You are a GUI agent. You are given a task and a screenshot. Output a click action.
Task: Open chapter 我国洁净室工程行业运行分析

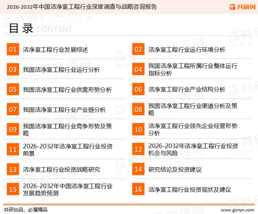point(61,69)
